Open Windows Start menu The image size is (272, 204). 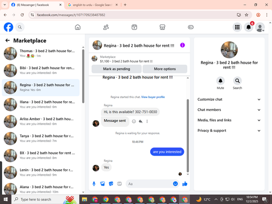pos(5,200)
